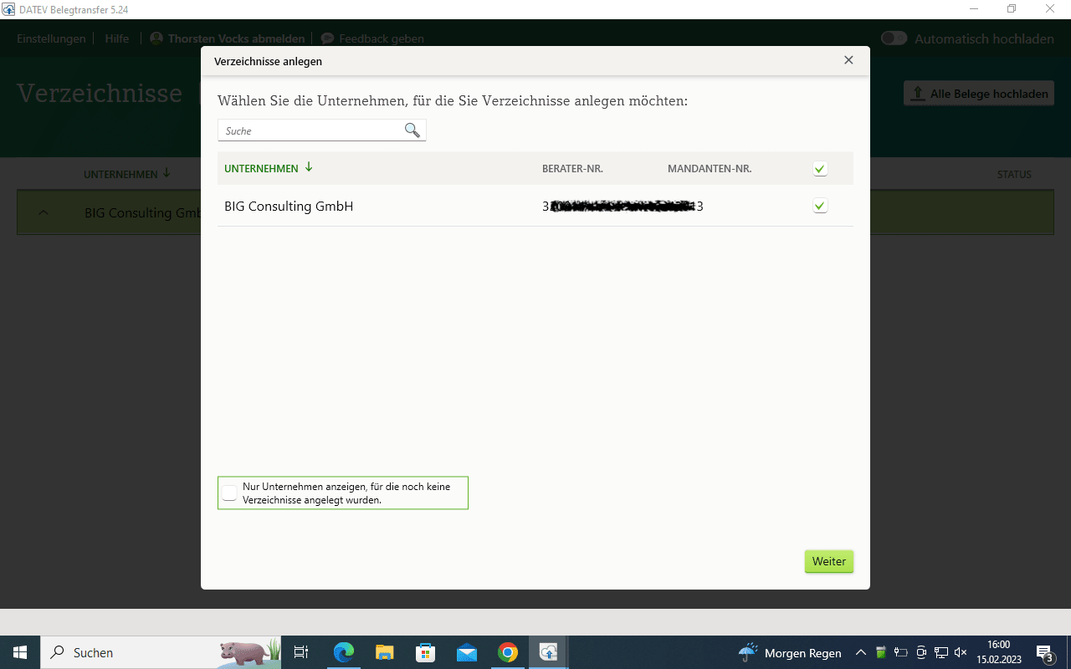1071x669 pixels.
Task: Launch Google Chrome from the taskbar
Action: (x=508, y=652)
